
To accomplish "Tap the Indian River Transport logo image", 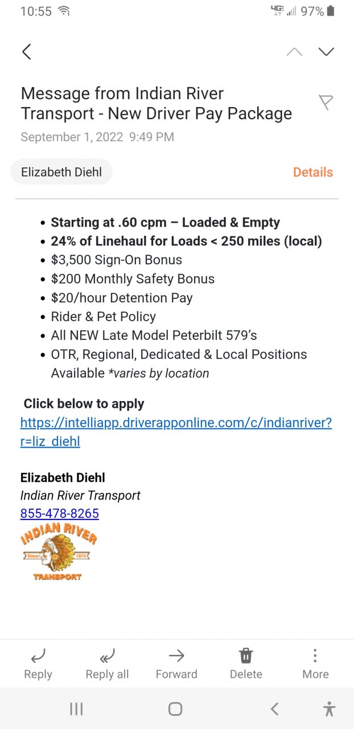I will click(x=59, y=552).
